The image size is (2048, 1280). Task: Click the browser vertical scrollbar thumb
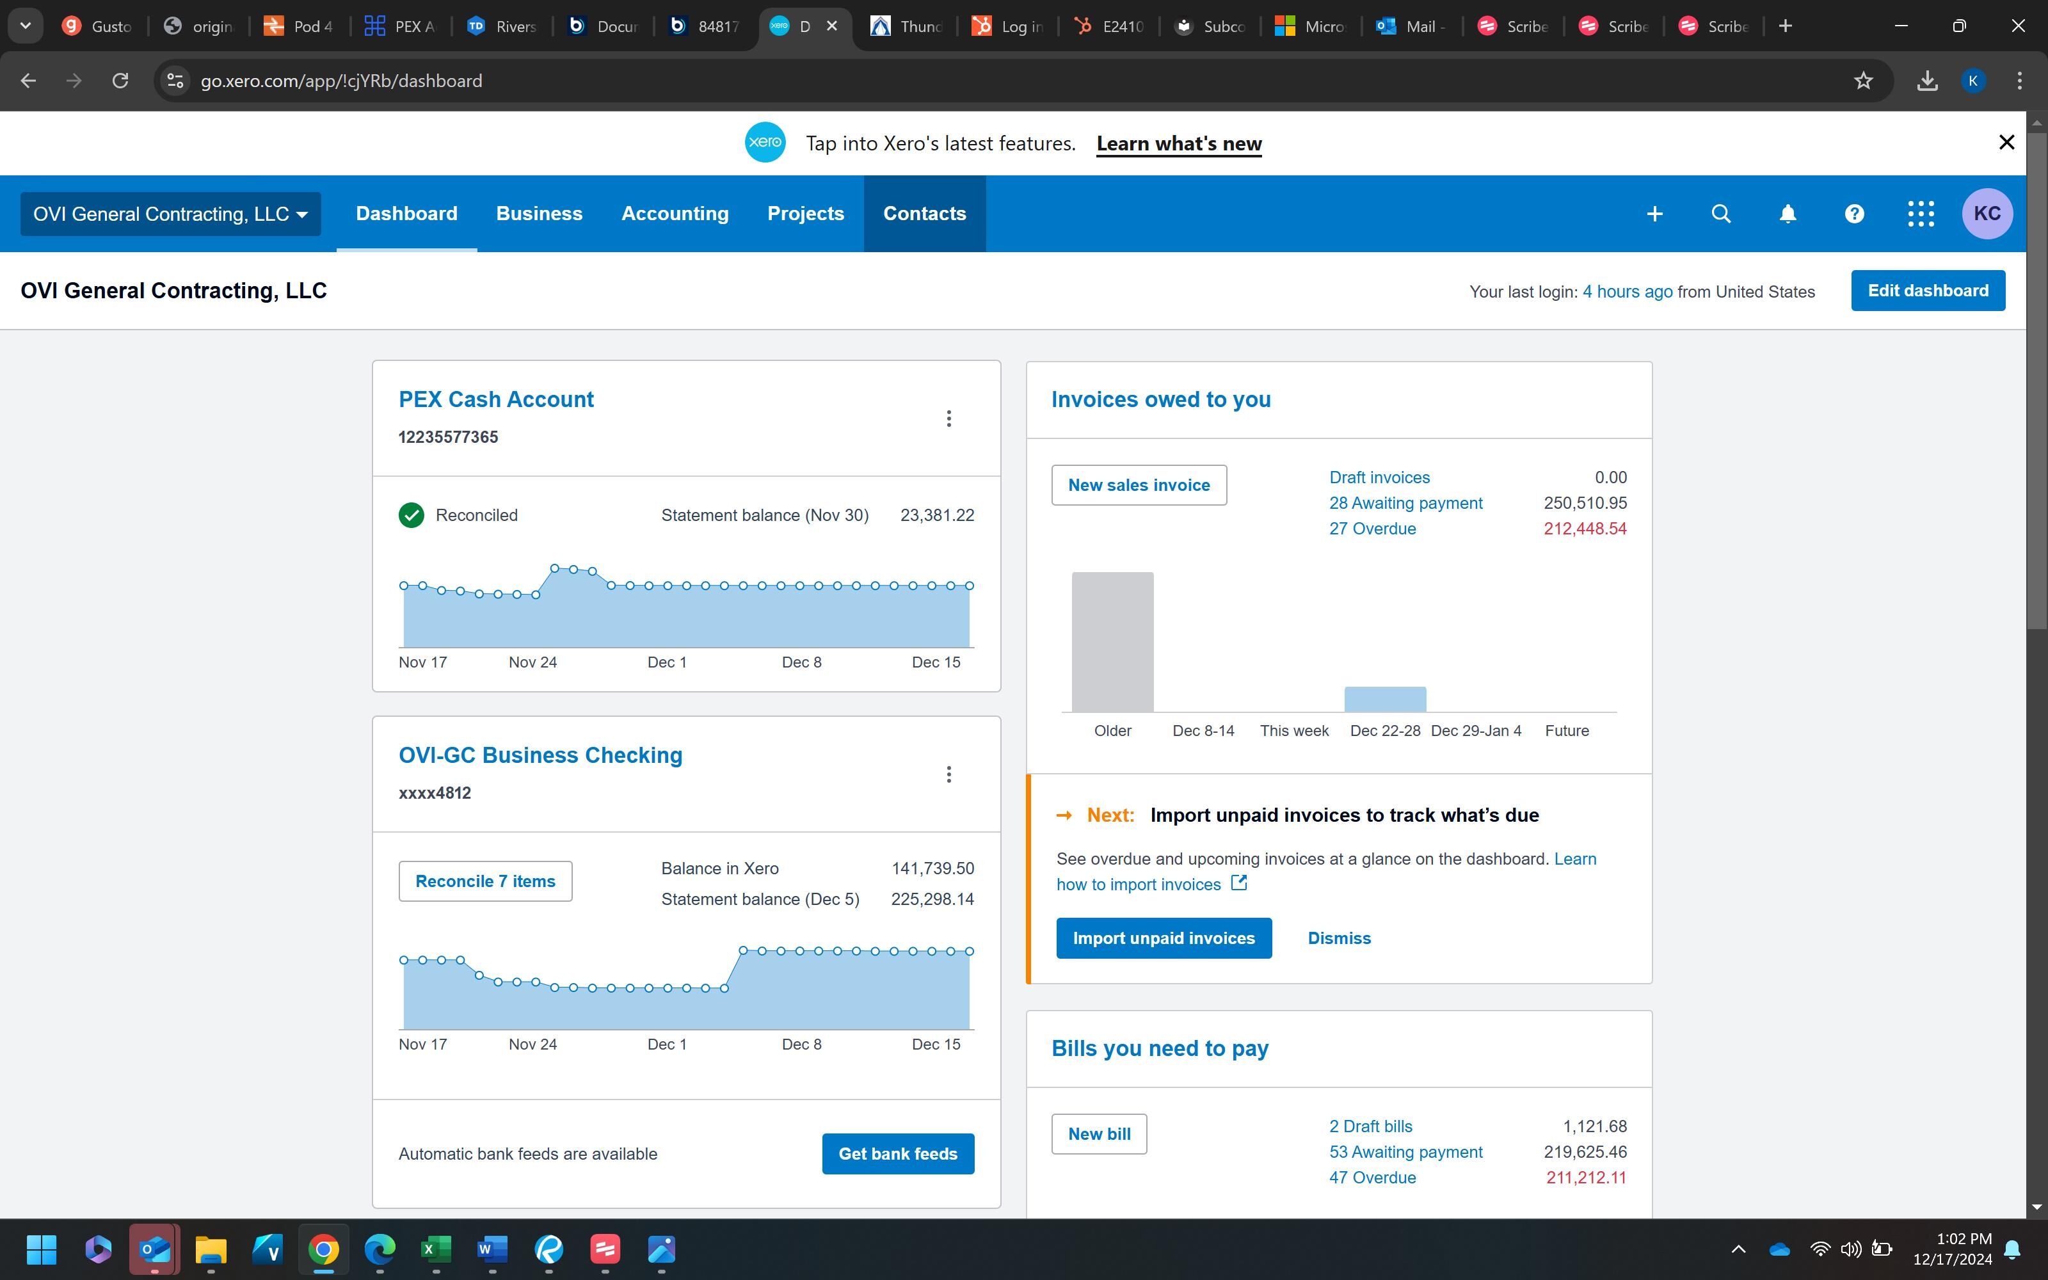pos(2036,381)
